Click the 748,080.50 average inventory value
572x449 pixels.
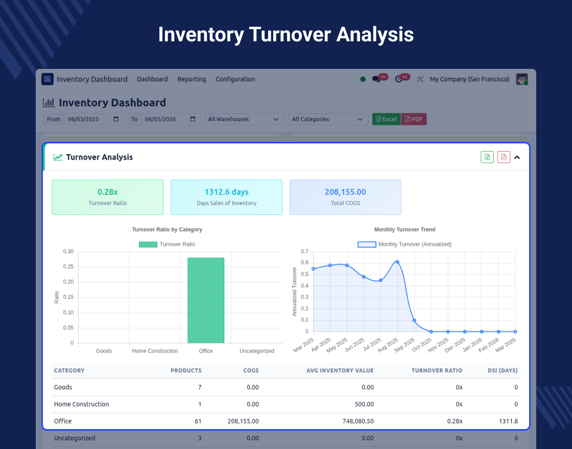click(358, 421)
